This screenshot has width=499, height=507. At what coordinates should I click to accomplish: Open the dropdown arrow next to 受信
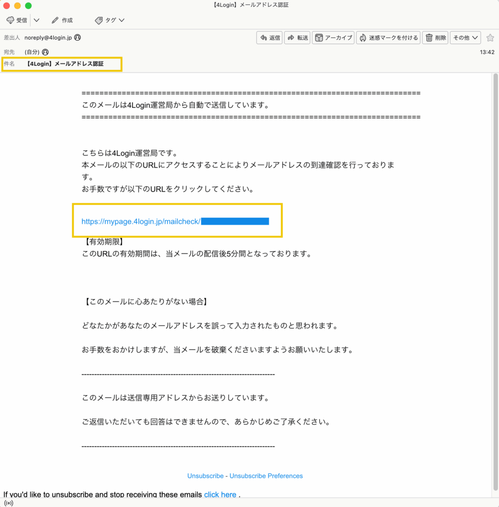pyautogui.click(x=36, y=20)
